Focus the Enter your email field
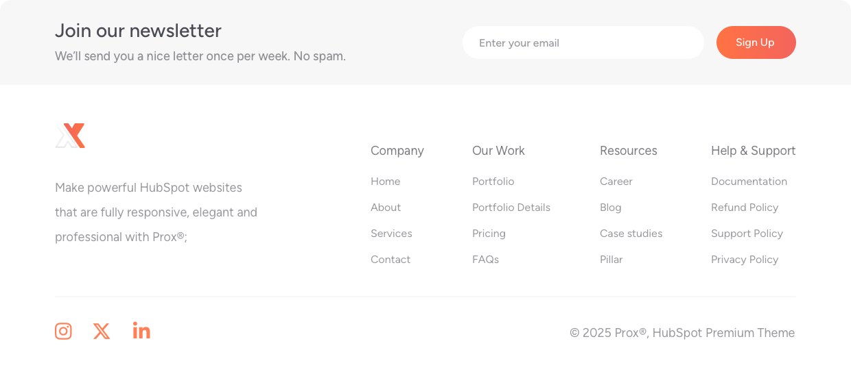This screenshot has width=851, height=374. pyautogui.click(x=583, y=43)
